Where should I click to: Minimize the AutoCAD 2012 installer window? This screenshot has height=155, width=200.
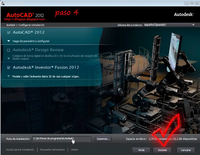186,3
